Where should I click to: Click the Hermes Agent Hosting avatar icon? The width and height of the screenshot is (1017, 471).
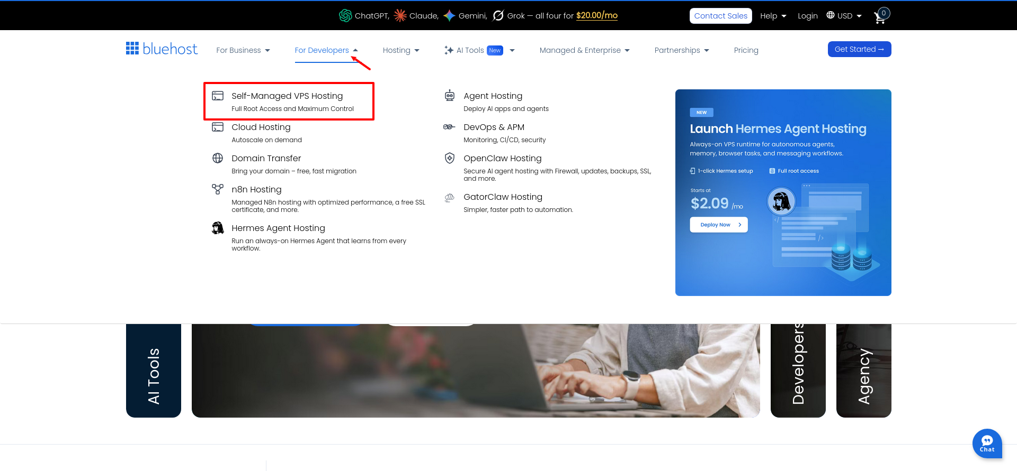218,228
